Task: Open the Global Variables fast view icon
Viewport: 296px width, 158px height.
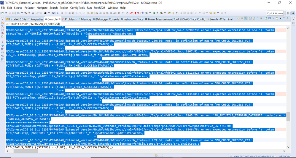Action: point(2,49)
